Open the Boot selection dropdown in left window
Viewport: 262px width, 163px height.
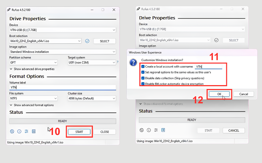45,41
